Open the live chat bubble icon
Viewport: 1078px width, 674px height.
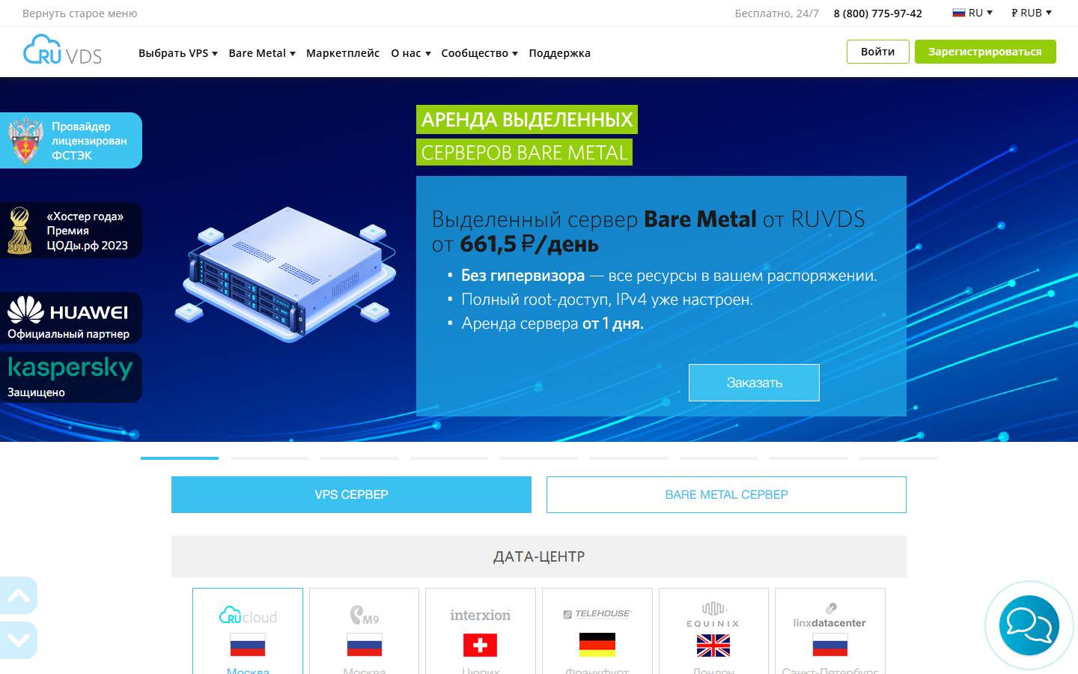point(1029,625)
